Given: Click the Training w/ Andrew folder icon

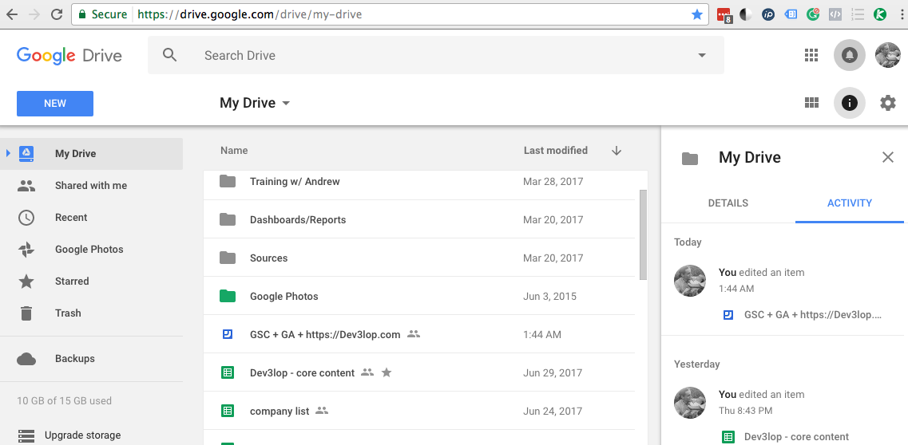Looking at the screenshot, I should (228, 182).
